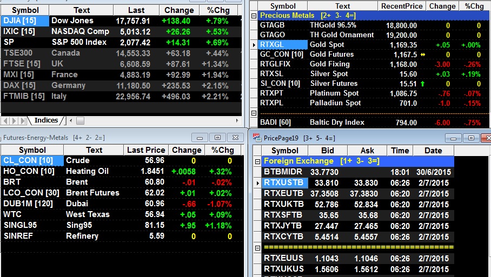491x277 pixels.
Task: Select the BRT Brent row
Action: (x=122, y=182)
